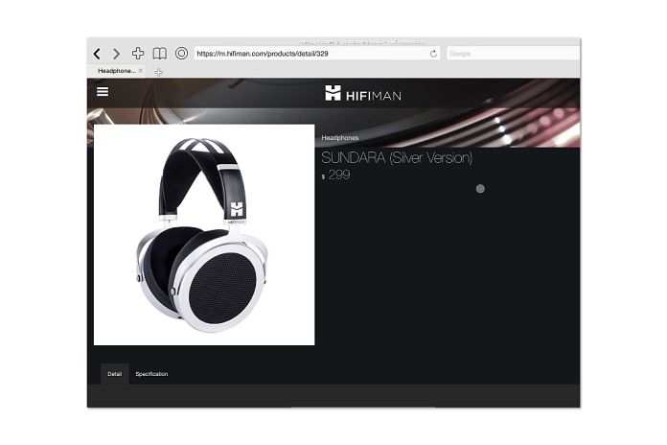Go forward with the browser forward arrow

tap(116, 54)
